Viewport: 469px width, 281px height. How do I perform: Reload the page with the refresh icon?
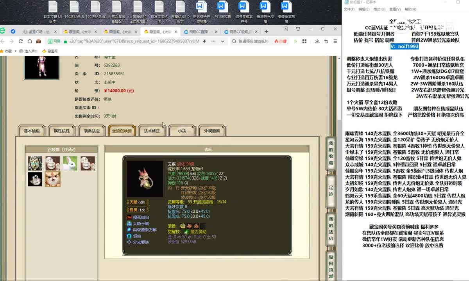(20, 41)
